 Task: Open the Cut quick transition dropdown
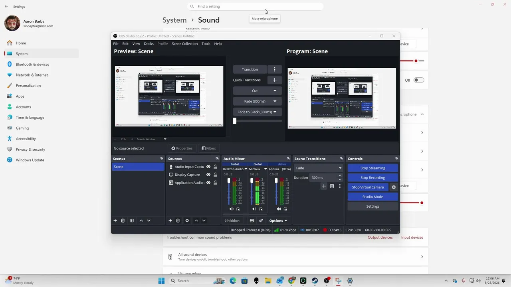(257, 91)
